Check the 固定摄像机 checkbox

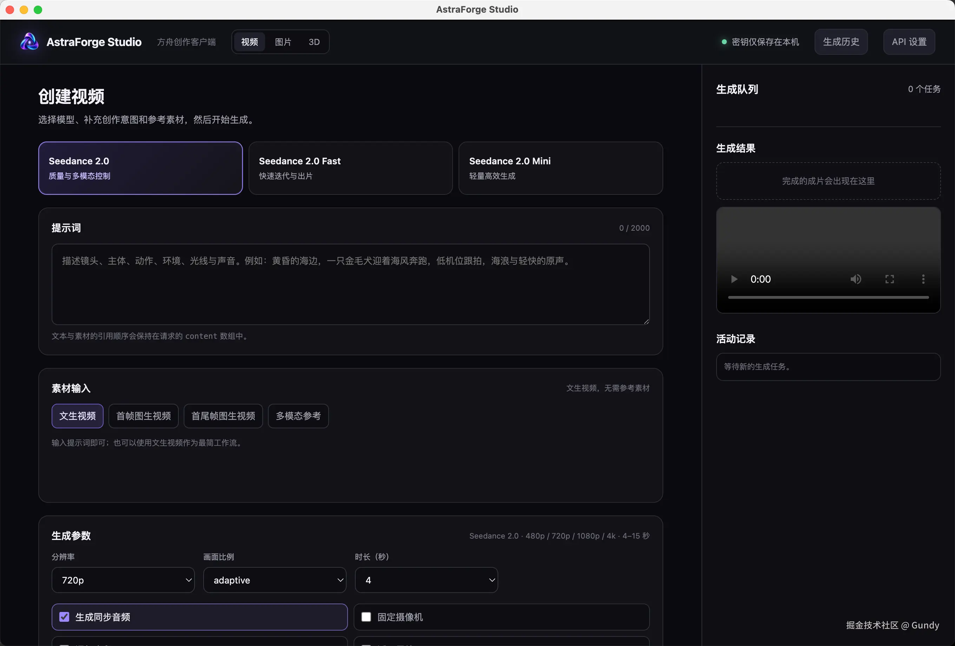coord(366,617)
